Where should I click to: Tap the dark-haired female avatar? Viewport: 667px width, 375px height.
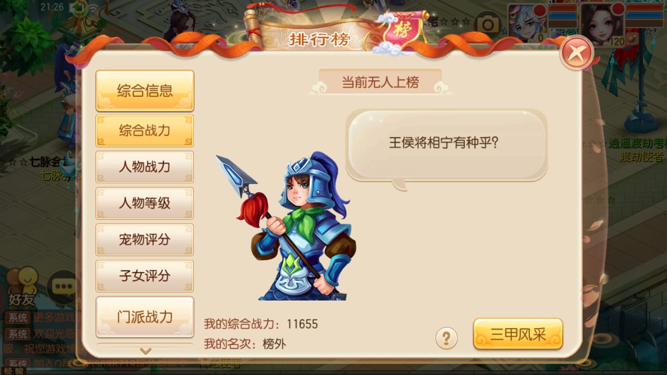click(601, 24)
